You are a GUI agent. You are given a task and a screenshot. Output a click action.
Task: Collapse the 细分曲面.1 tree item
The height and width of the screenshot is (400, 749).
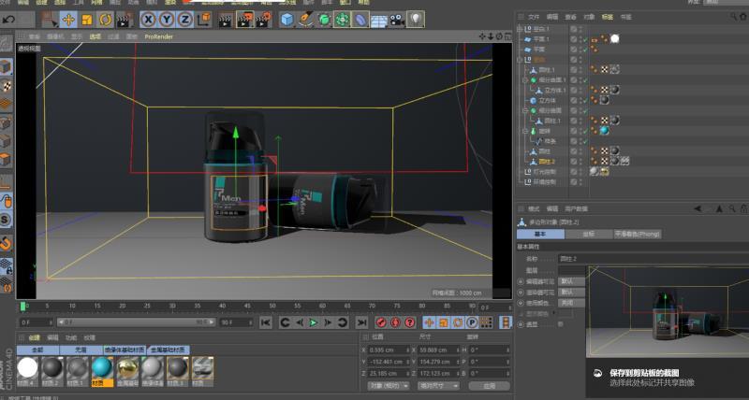524,80
